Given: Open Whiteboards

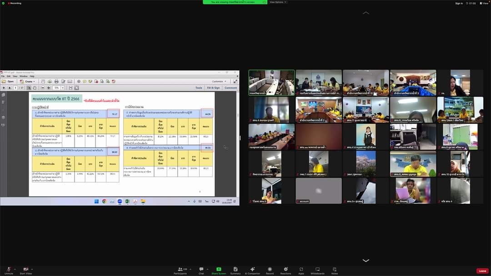Looking at the screenshot, I should click(317, 271).
